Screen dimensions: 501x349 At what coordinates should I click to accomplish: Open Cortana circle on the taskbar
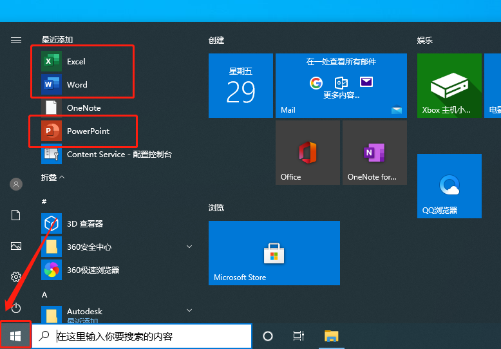click(268, 336)
